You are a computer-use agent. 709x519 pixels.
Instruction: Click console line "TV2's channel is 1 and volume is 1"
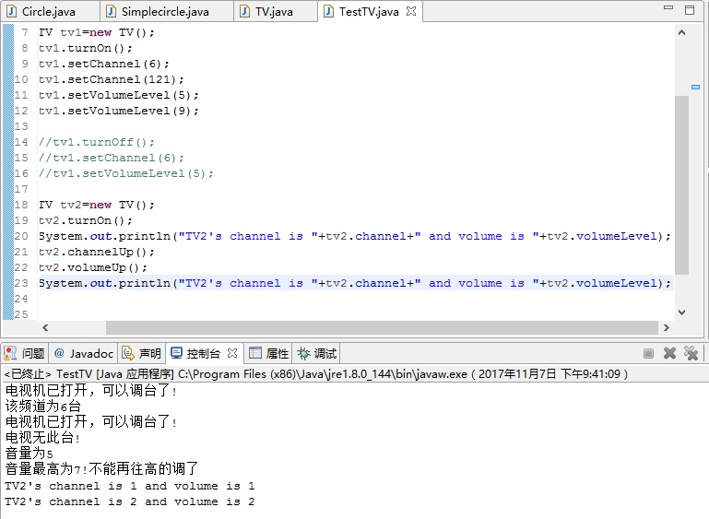pyautogui.click(x=130, y=487)
